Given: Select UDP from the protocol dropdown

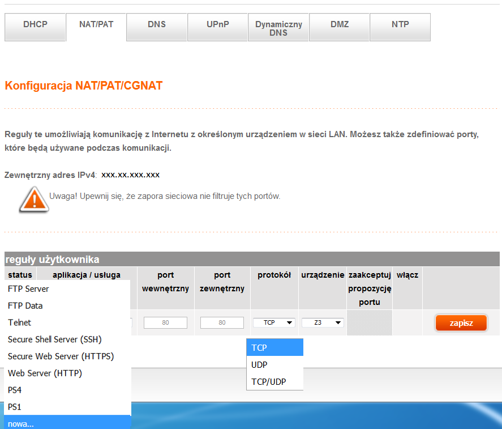Looking at the screenshot, I should [259, 364].
